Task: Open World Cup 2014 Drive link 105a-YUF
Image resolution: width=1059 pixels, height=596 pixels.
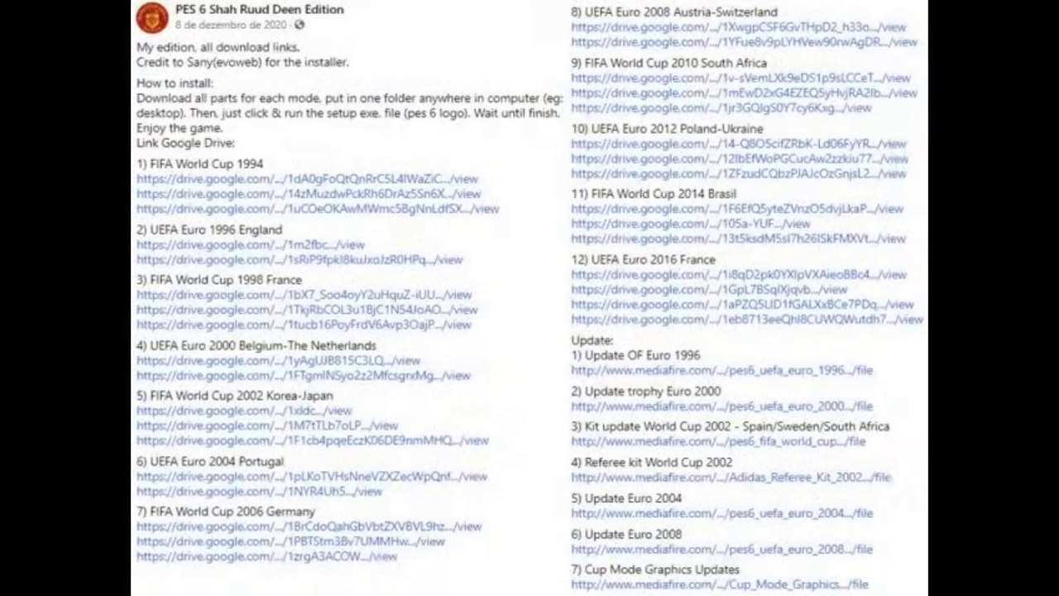Action: 691,223
